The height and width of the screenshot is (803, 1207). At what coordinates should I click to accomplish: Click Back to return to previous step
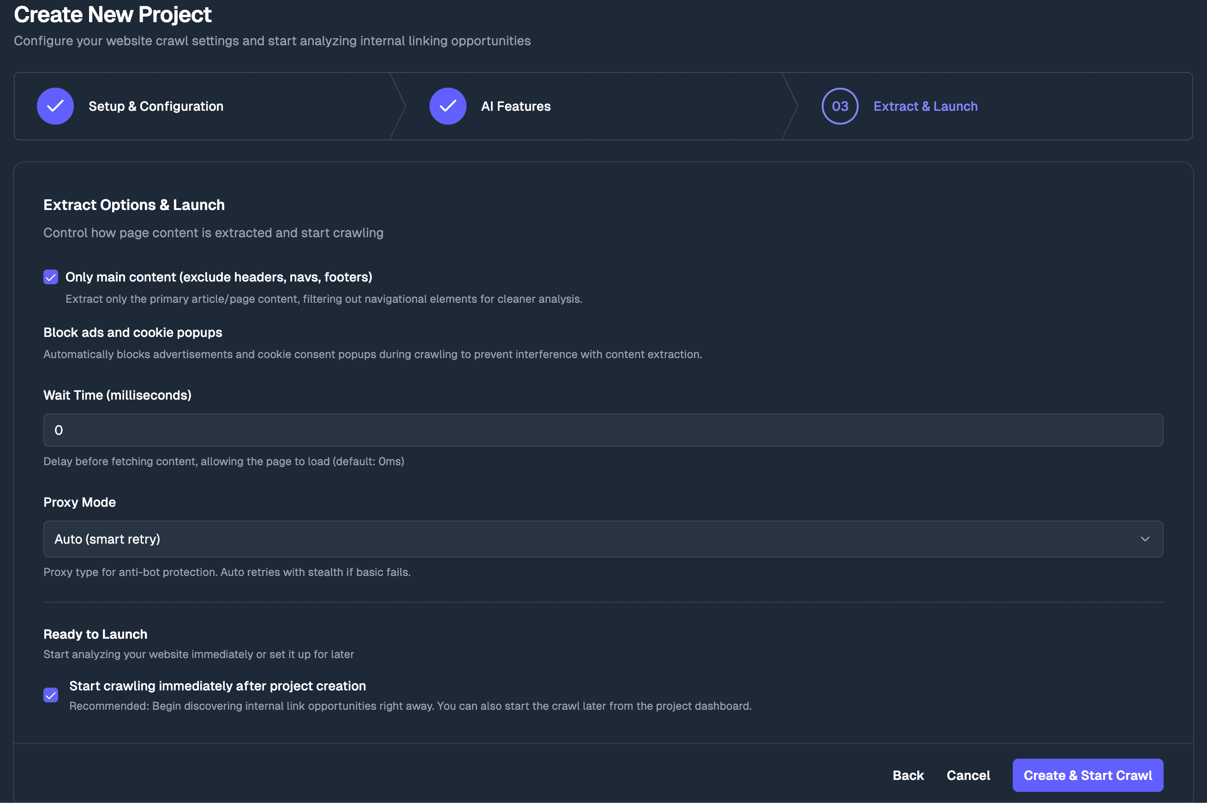pyautogui.click(x=908, y=775)
